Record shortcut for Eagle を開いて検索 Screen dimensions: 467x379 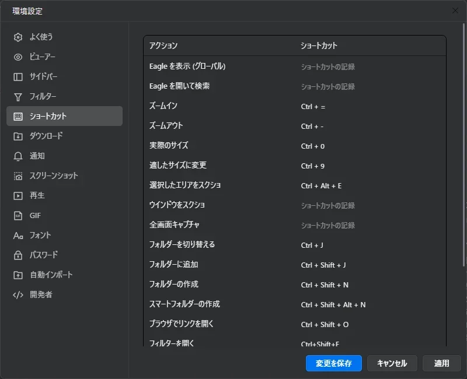pos(328,87)
